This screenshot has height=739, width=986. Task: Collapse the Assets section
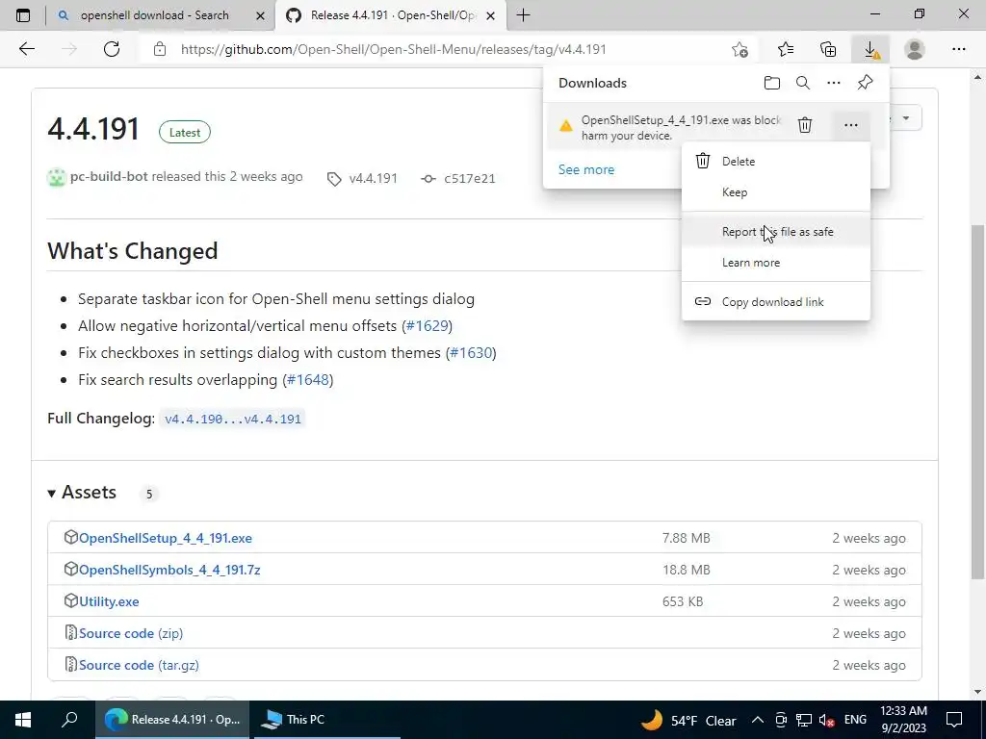point(82,492)
